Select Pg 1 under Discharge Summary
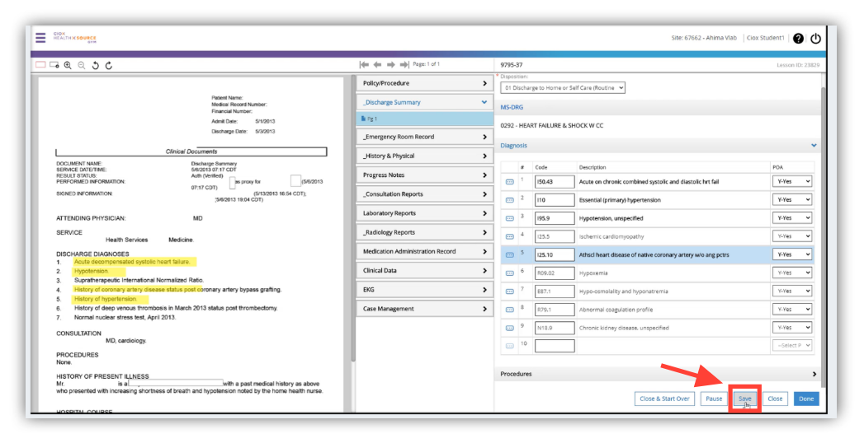Viewport: 864px width, 443px height. pos(373,119)
